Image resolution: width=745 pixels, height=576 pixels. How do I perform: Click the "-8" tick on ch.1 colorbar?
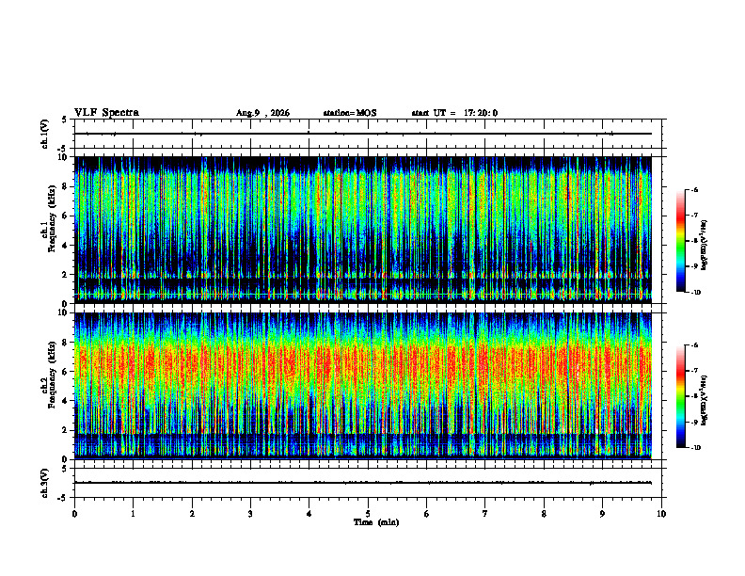click(x=694, y=241)
